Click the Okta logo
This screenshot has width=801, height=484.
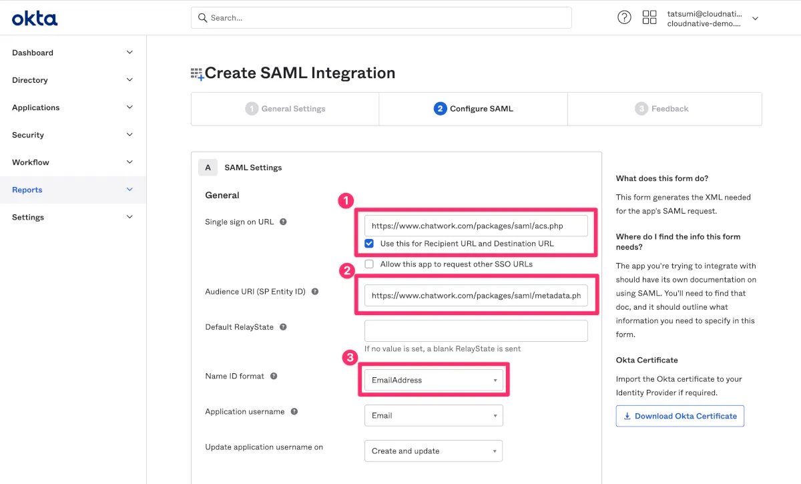(35, 18)
